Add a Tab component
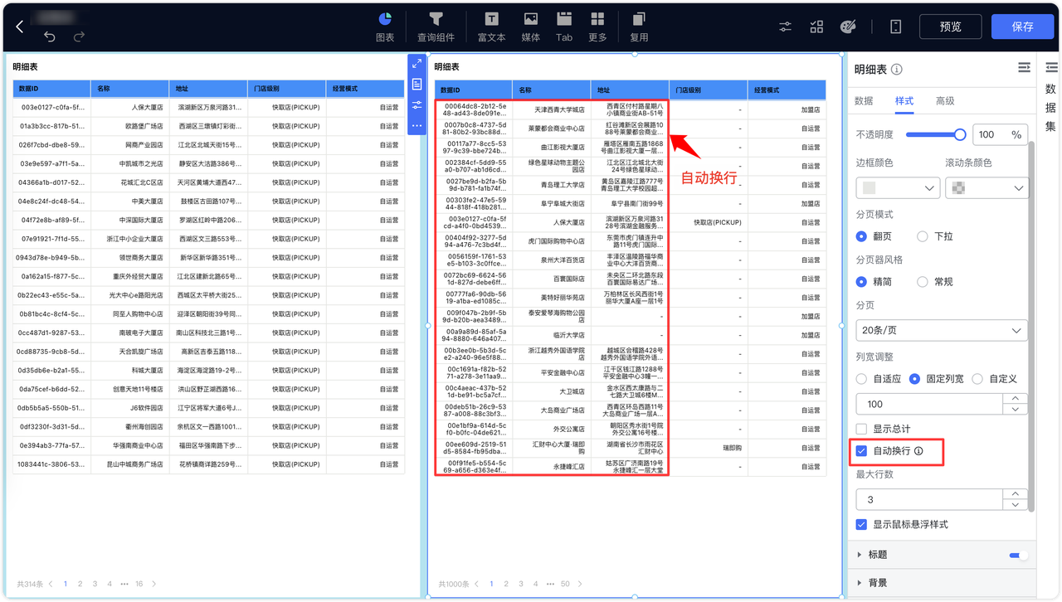1062x602 pixels. click(564, 27)
